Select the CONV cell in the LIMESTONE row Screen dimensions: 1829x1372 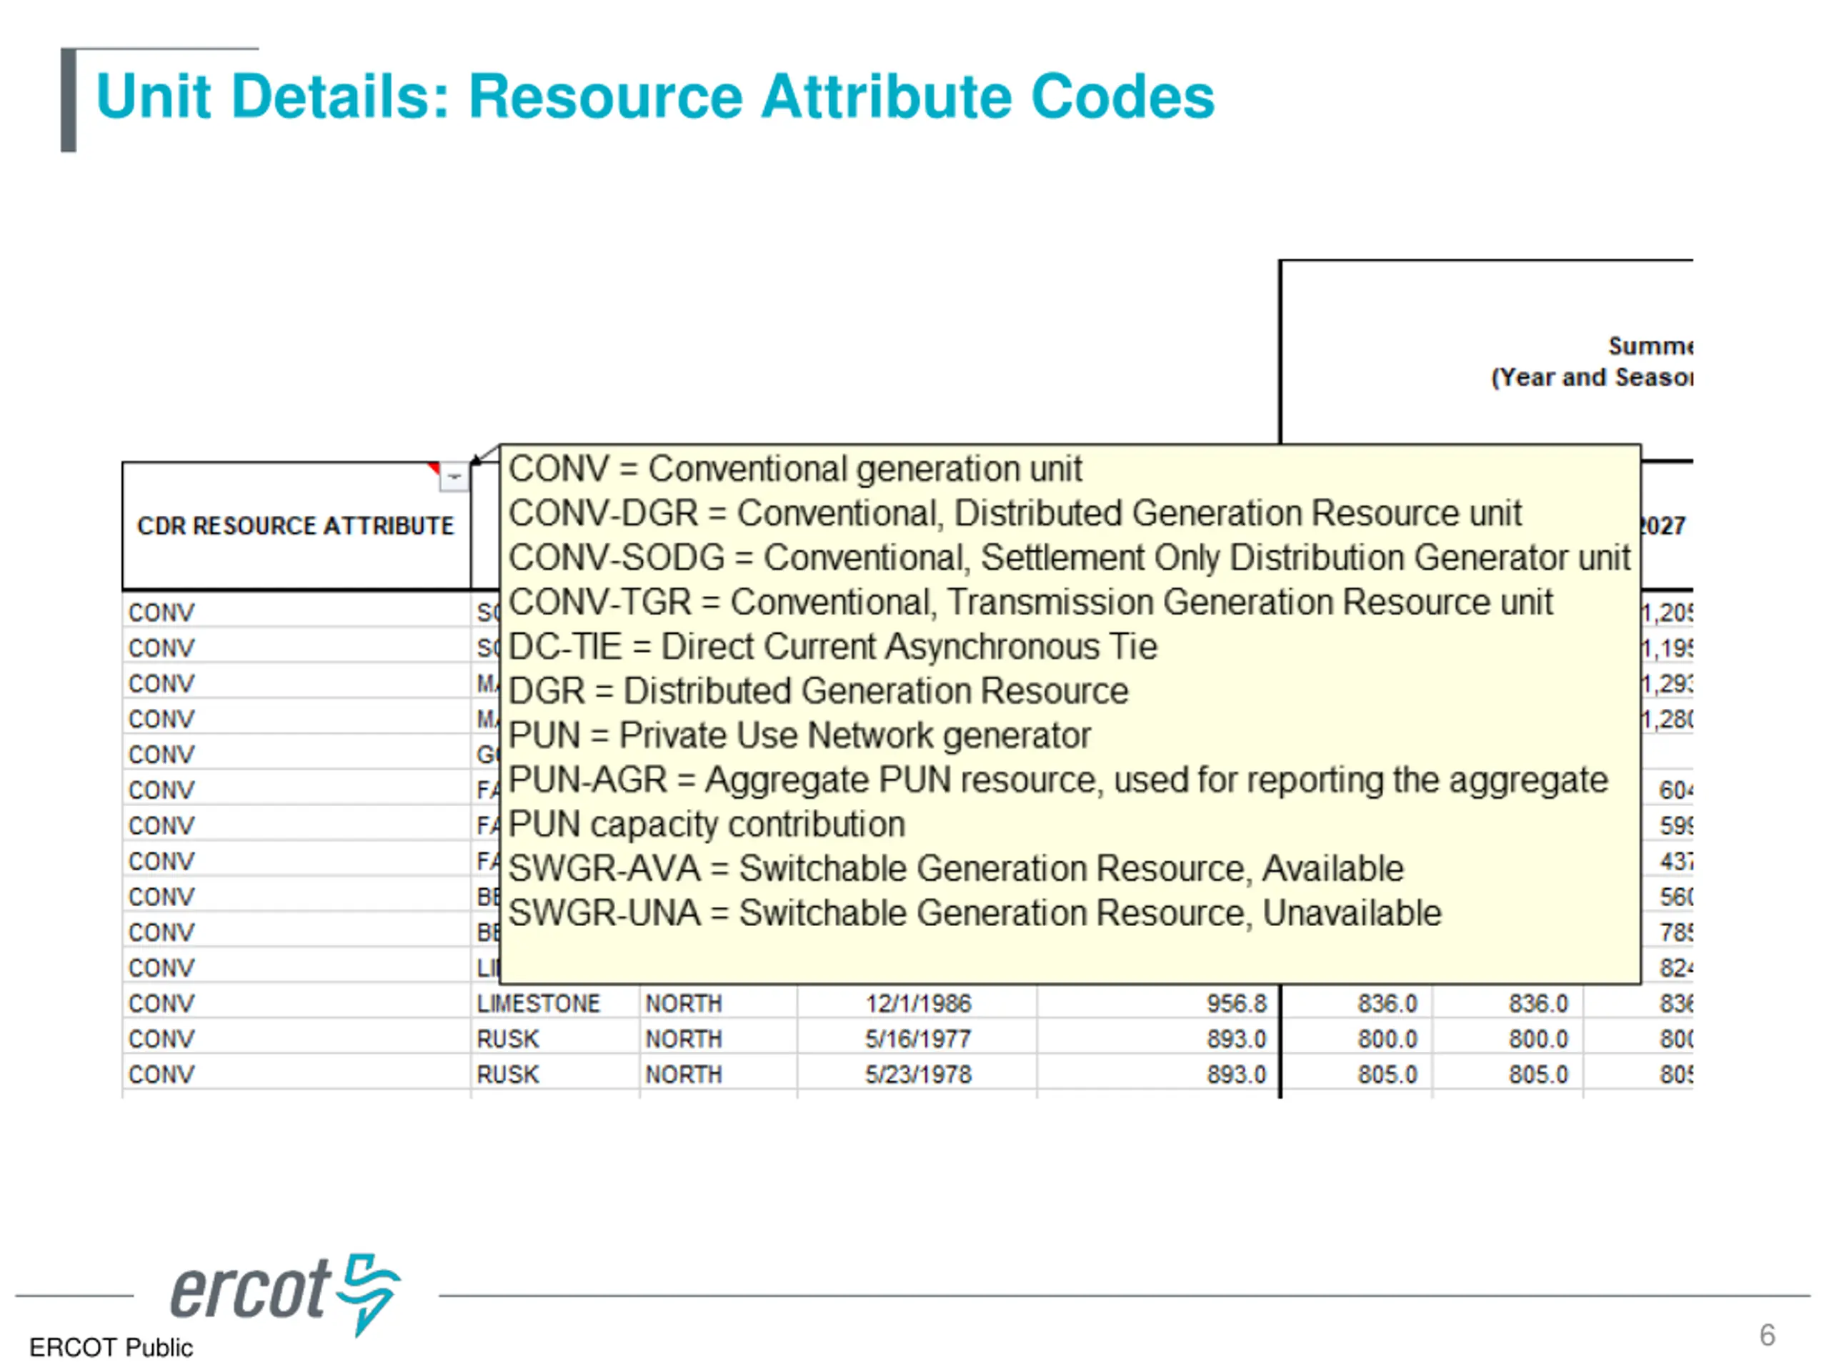(296, 1003)
